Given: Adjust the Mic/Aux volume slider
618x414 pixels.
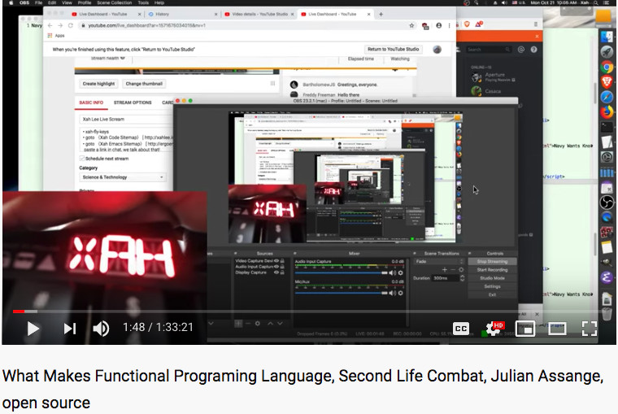Looking at the screenshot, I should [x=342, y=293].
